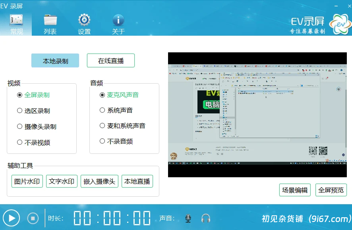Open the 图片水印 tool

27,181
